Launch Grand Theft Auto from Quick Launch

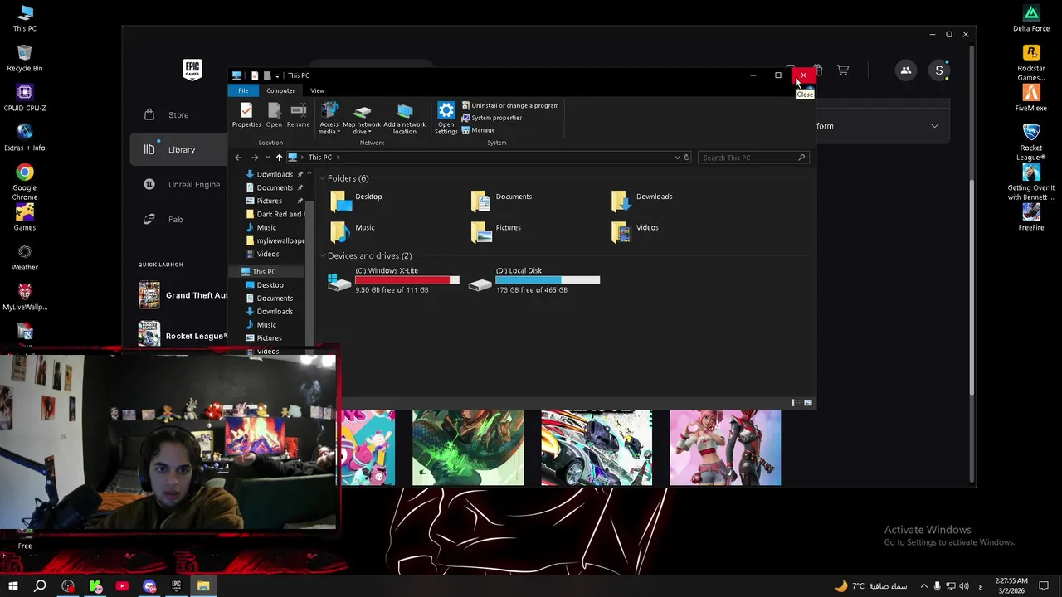click(183, 295)
